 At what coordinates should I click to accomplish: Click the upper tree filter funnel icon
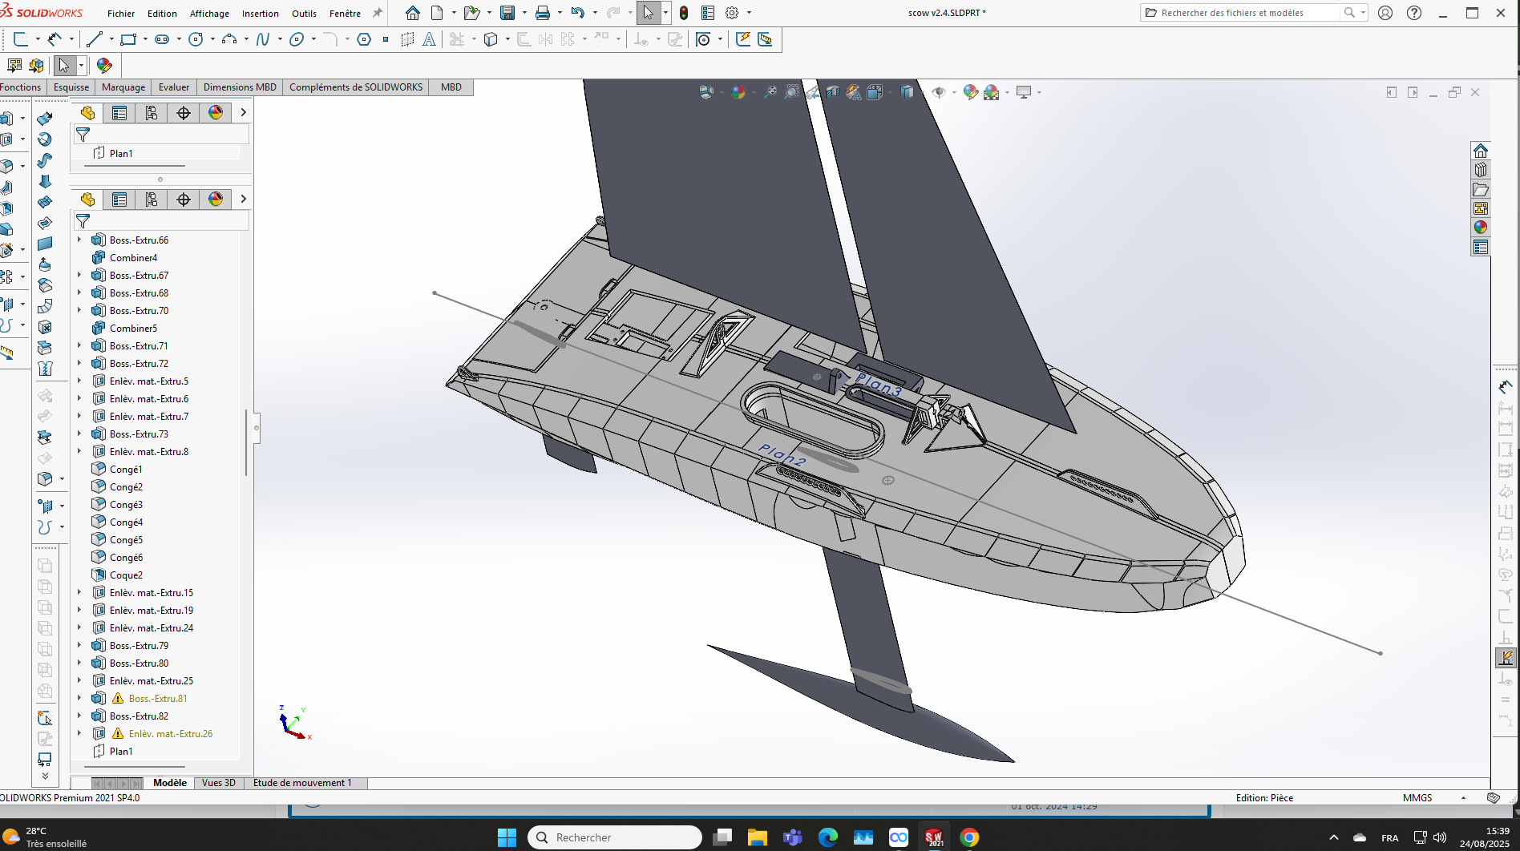(x=83, y=135)
